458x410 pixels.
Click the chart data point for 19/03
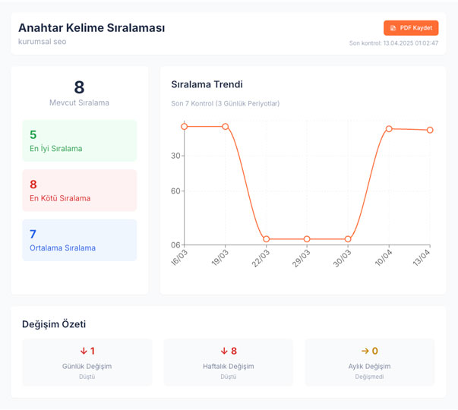click(x=226, y=126)
